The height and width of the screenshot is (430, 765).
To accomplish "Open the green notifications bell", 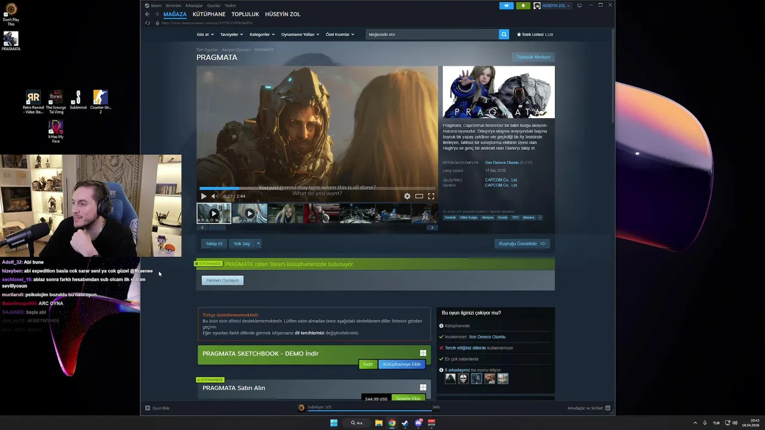I will coord(523,5).
